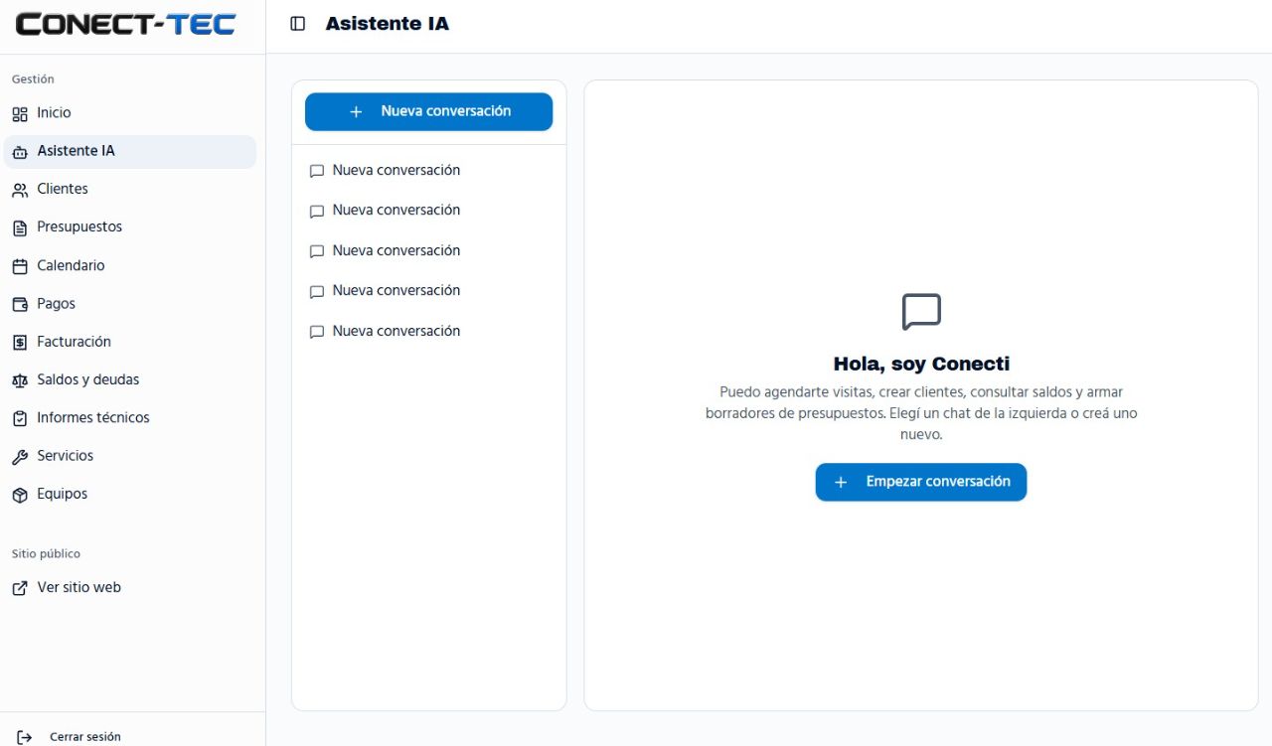
Task: Click the Nueva conversación button
Action: pos(428,112)
